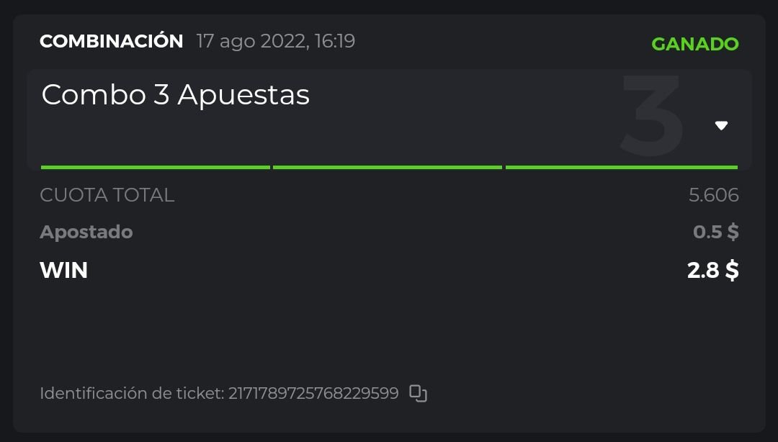This screenshot has width=778, height=442.
Task: Select the middle green bet progress segment
Action: point(388,167)
